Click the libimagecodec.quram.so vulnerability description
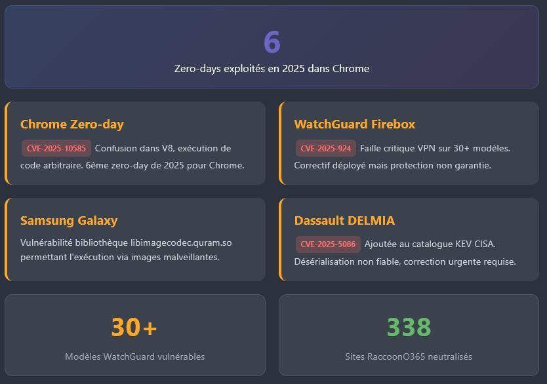This screenshot has height=384, width=547. pos(126,250)
